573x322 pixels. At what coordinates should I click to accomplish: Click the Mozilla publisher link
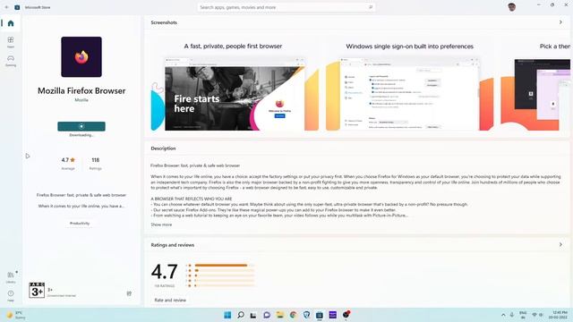[81, 100]
